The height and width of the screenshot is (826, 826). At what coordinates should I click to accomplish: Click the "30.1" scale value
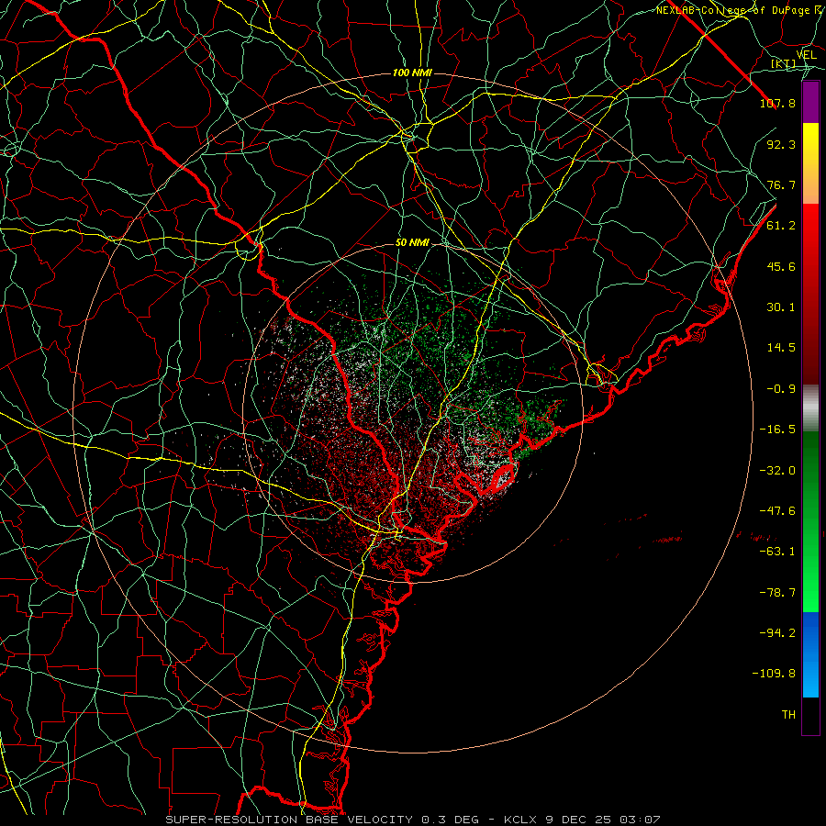(781, 307)
